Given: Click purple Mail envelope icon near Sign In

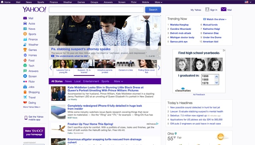Looking at the screenshot, I should click(224, 9).
